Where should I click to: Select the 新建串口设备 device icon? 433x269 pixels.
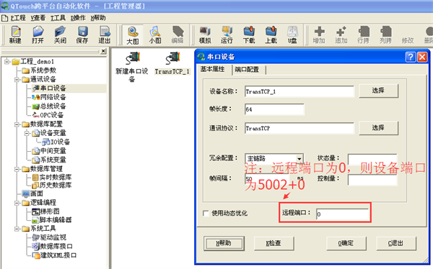tap(132, 67)
